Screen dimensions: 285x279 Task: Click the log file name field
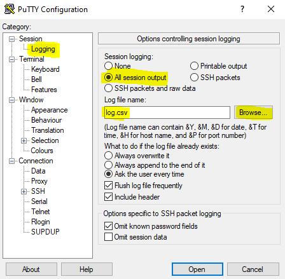click(167, 112)
